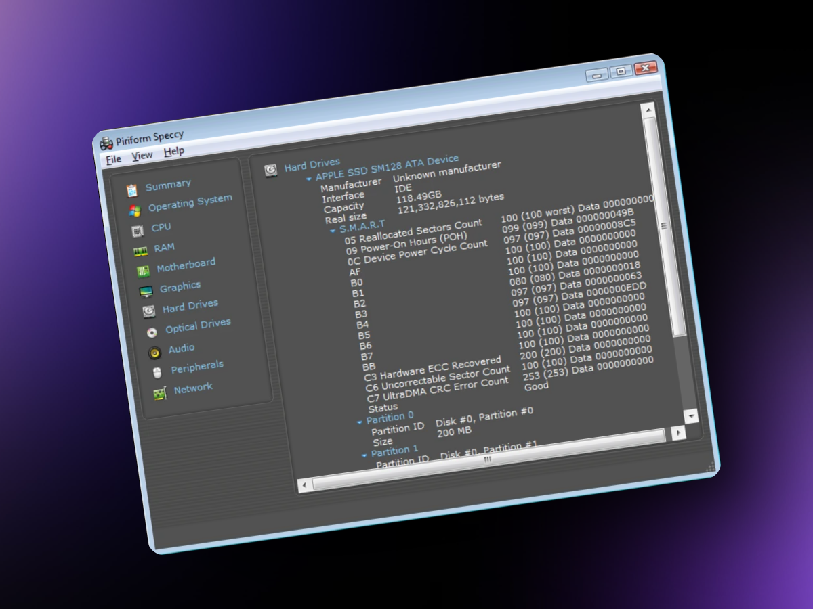Open the Optical Drives section
The image size is (813, 609).
click(x=199, y=325)
